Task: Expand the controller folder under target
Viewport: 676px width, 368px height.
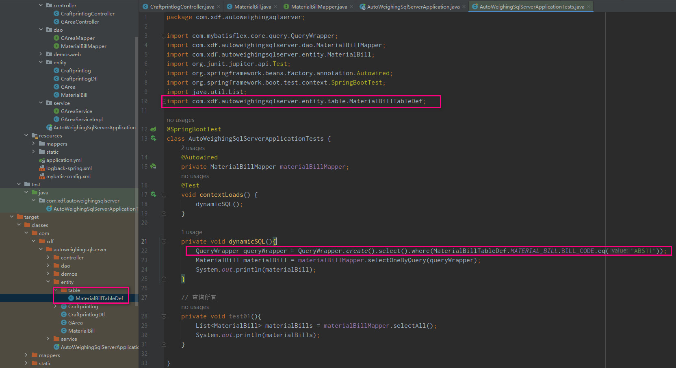Action: click(48, 257)
